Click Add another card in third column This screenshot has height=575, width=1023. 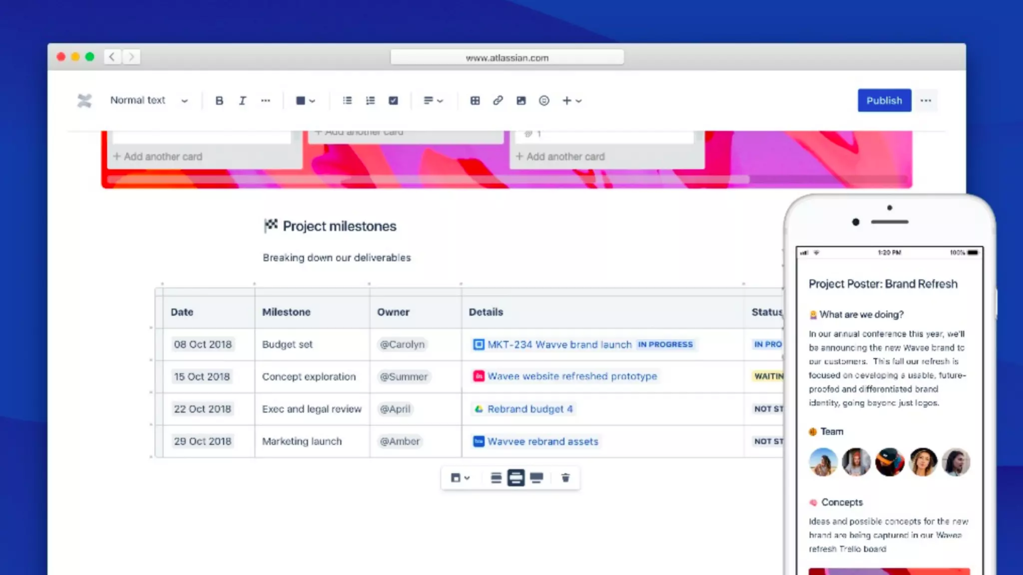point(560,156)
